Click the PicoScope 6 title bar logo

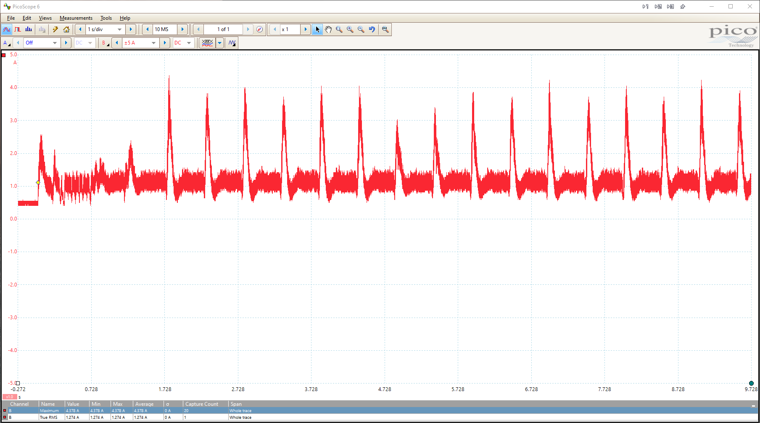[7, 7]
